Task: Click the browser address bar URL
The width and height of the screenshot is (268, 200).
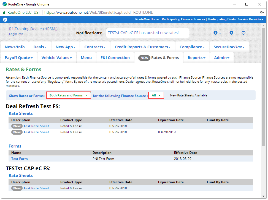Action: 99,12
